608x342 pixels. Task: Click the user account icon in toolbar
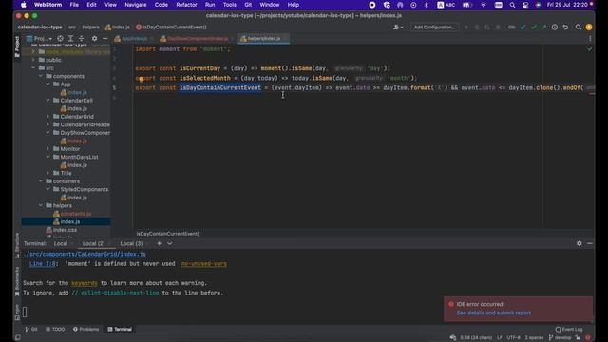[x=398, y=28]
